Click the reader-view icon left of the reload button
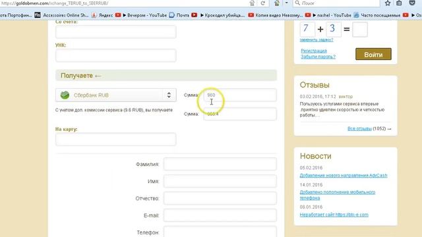 coord(252,3)
